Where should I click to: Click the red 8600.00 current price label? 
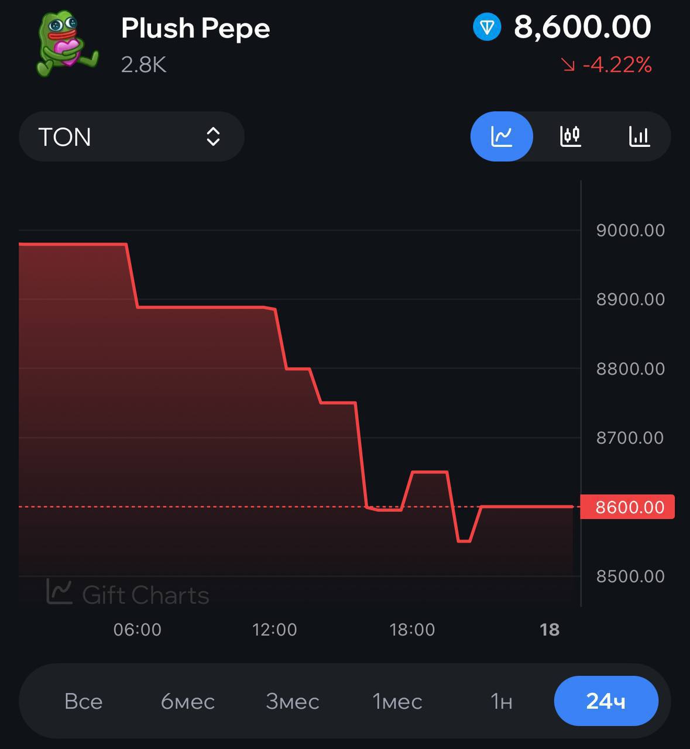point(627,507)
